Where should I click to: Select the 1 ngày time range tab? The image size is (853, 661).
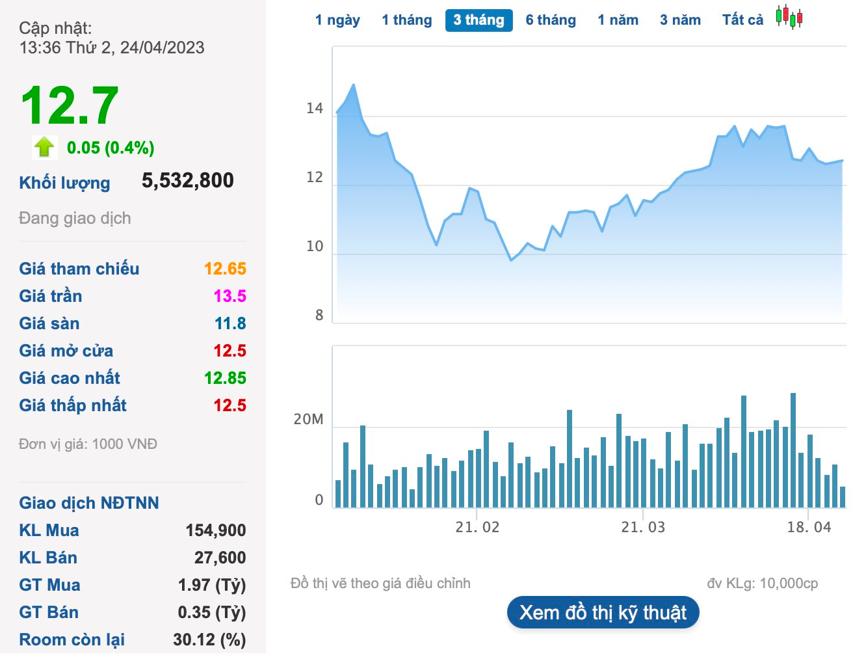click(x=337, y=20)
